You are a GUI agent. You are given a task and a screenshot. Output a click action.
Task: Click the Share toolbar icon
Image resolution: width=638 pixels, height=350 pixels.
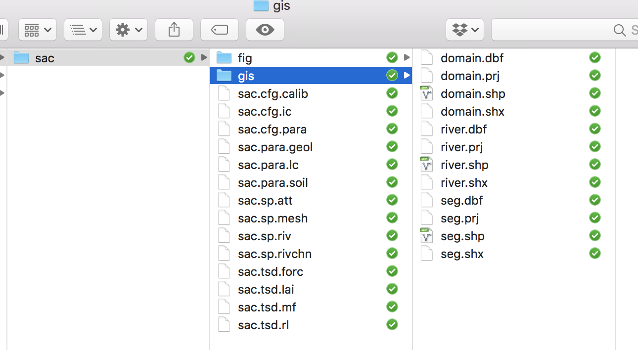[x=174, y=30]
